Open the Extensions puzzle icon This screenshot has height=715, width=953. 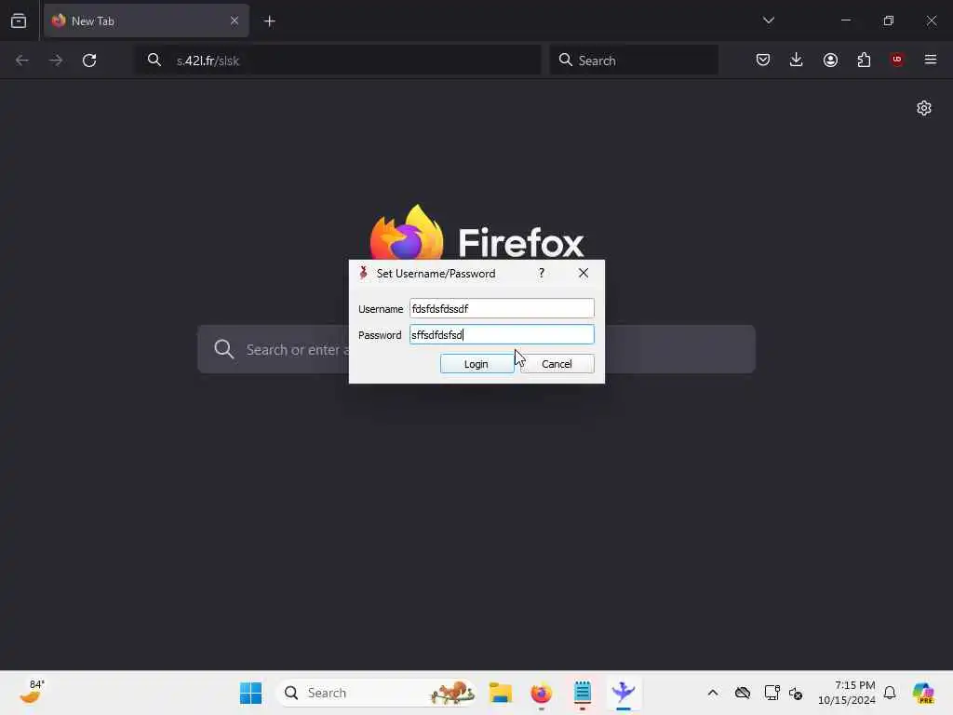point(864,60)
